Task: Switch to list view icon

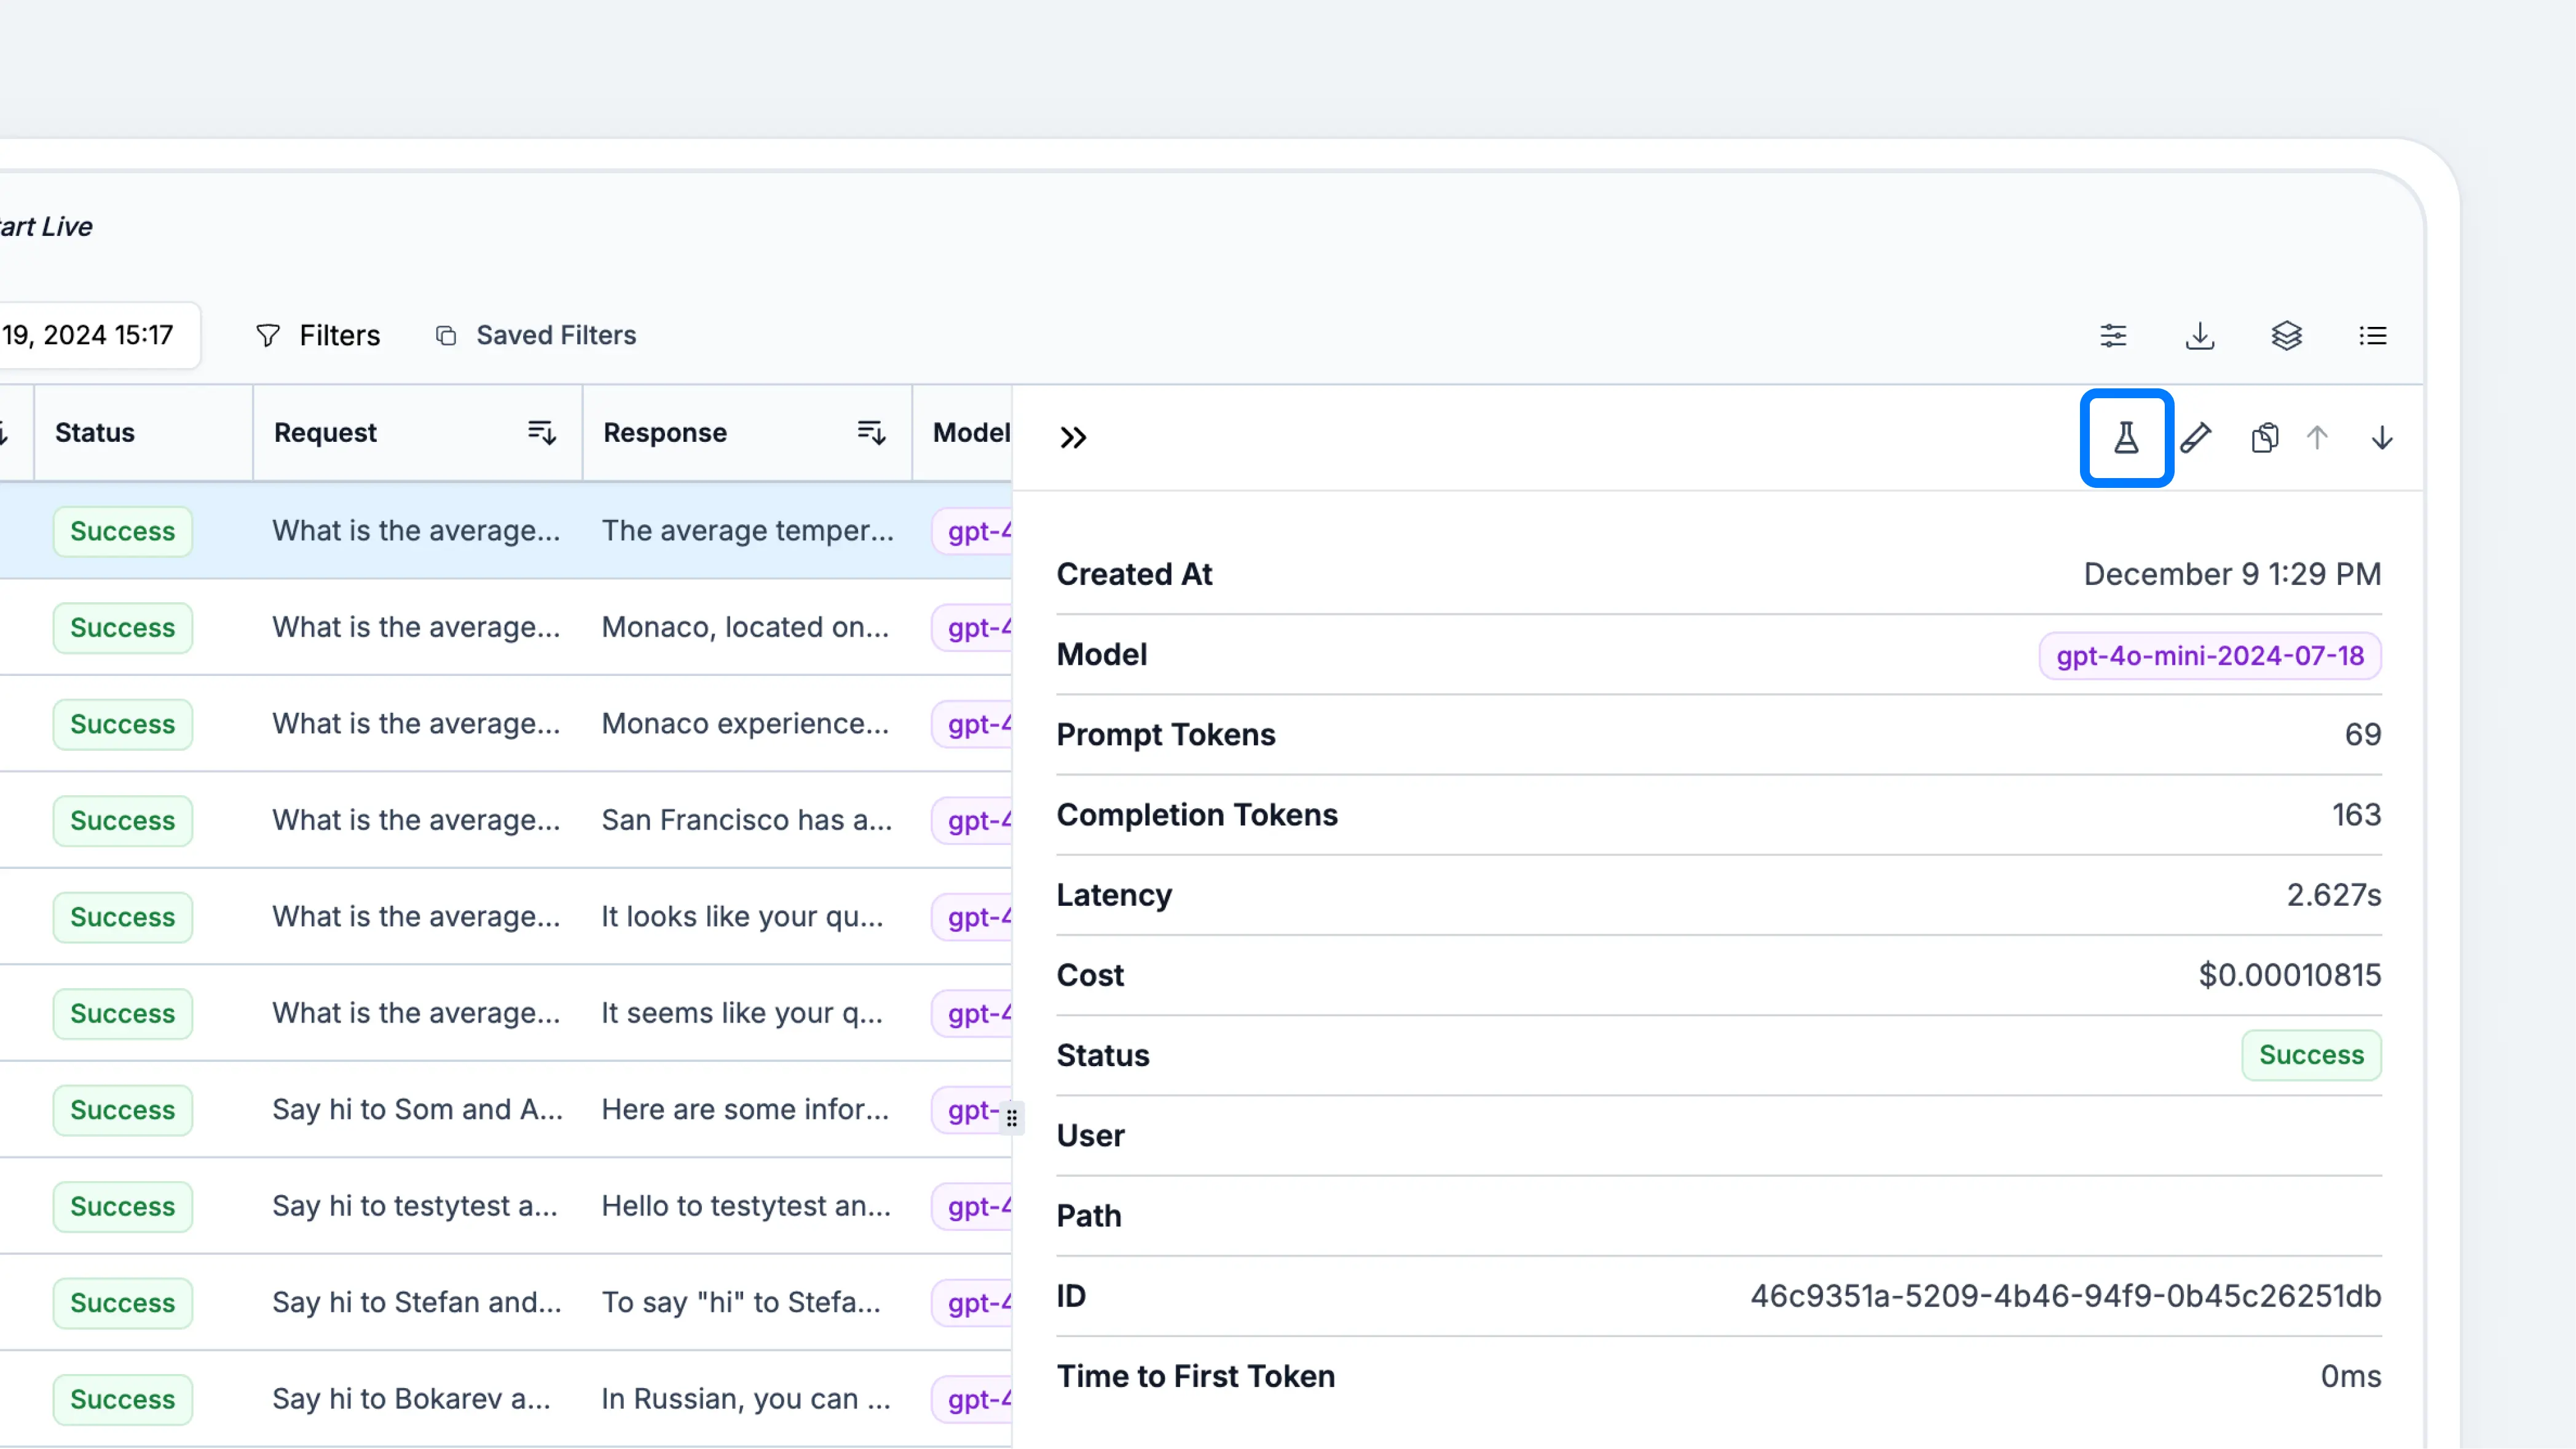Action: pos(2373,336)
